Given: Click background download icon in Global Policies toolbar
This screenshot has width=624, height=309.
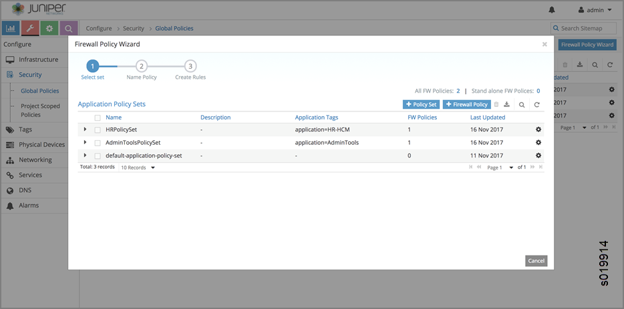Looking at the screenshot, I should [580, 65].
